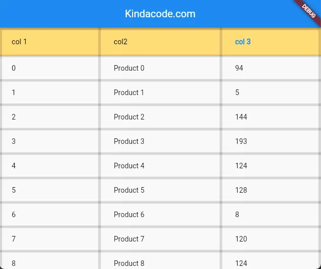The width and height of the screenshot is (321, 269).
Task: Click the col 1 column header
Action: 19,42
